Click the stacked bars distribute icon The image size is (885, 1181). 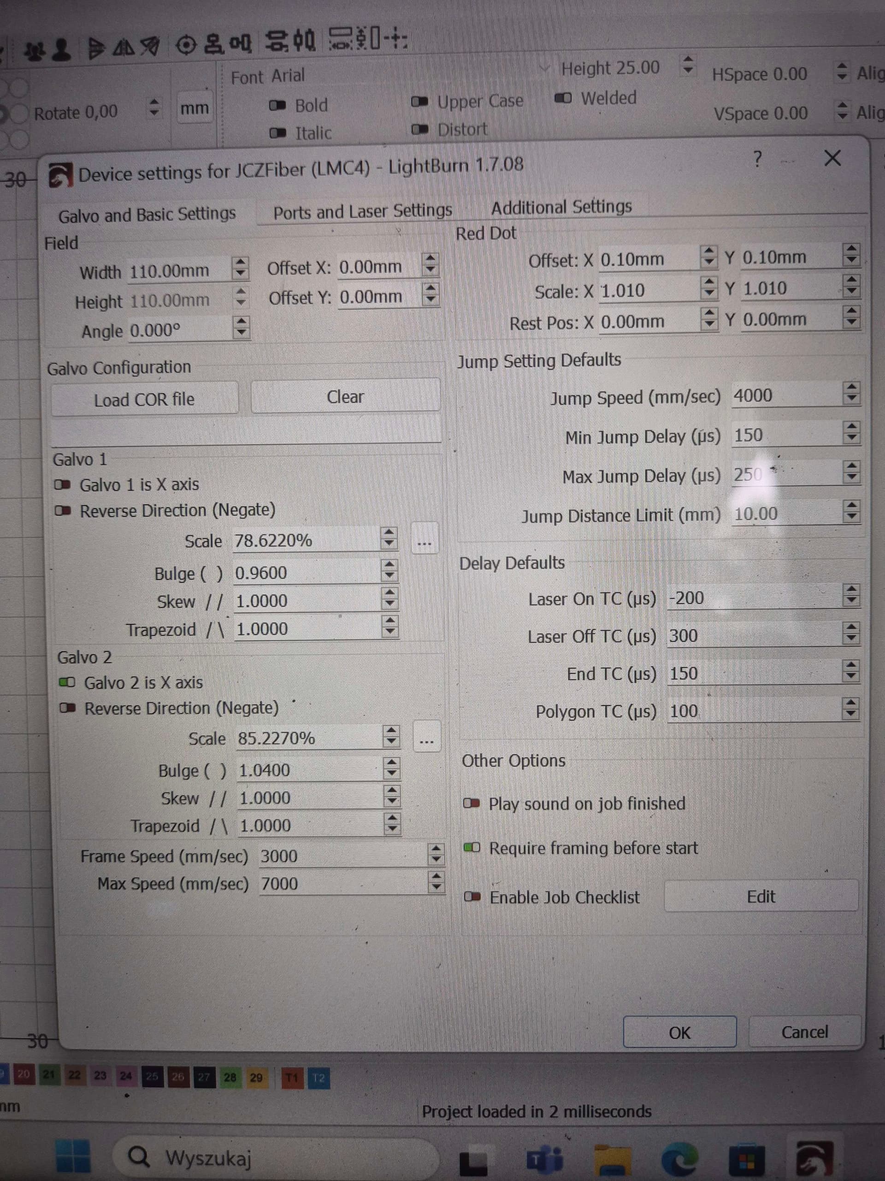[x=276, y=41]
